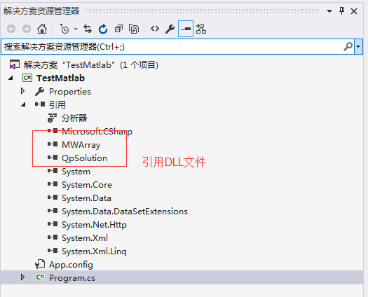Screen dimensions: 368x297
Task: Select the System.Core reference
Action: [87, 185]
